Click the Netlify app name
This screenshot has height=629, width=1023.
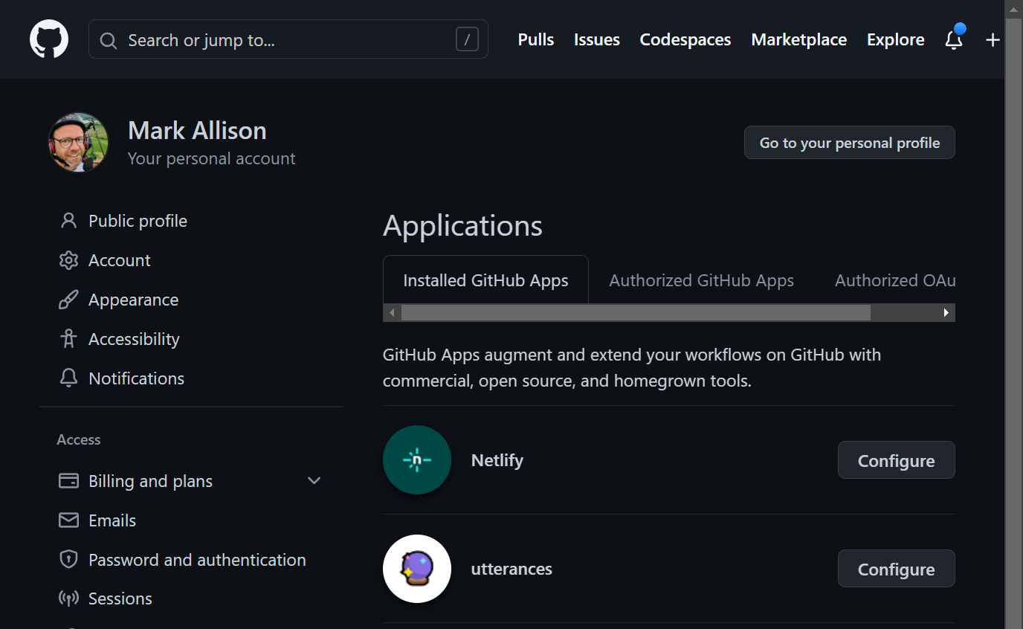coord(497,460)
